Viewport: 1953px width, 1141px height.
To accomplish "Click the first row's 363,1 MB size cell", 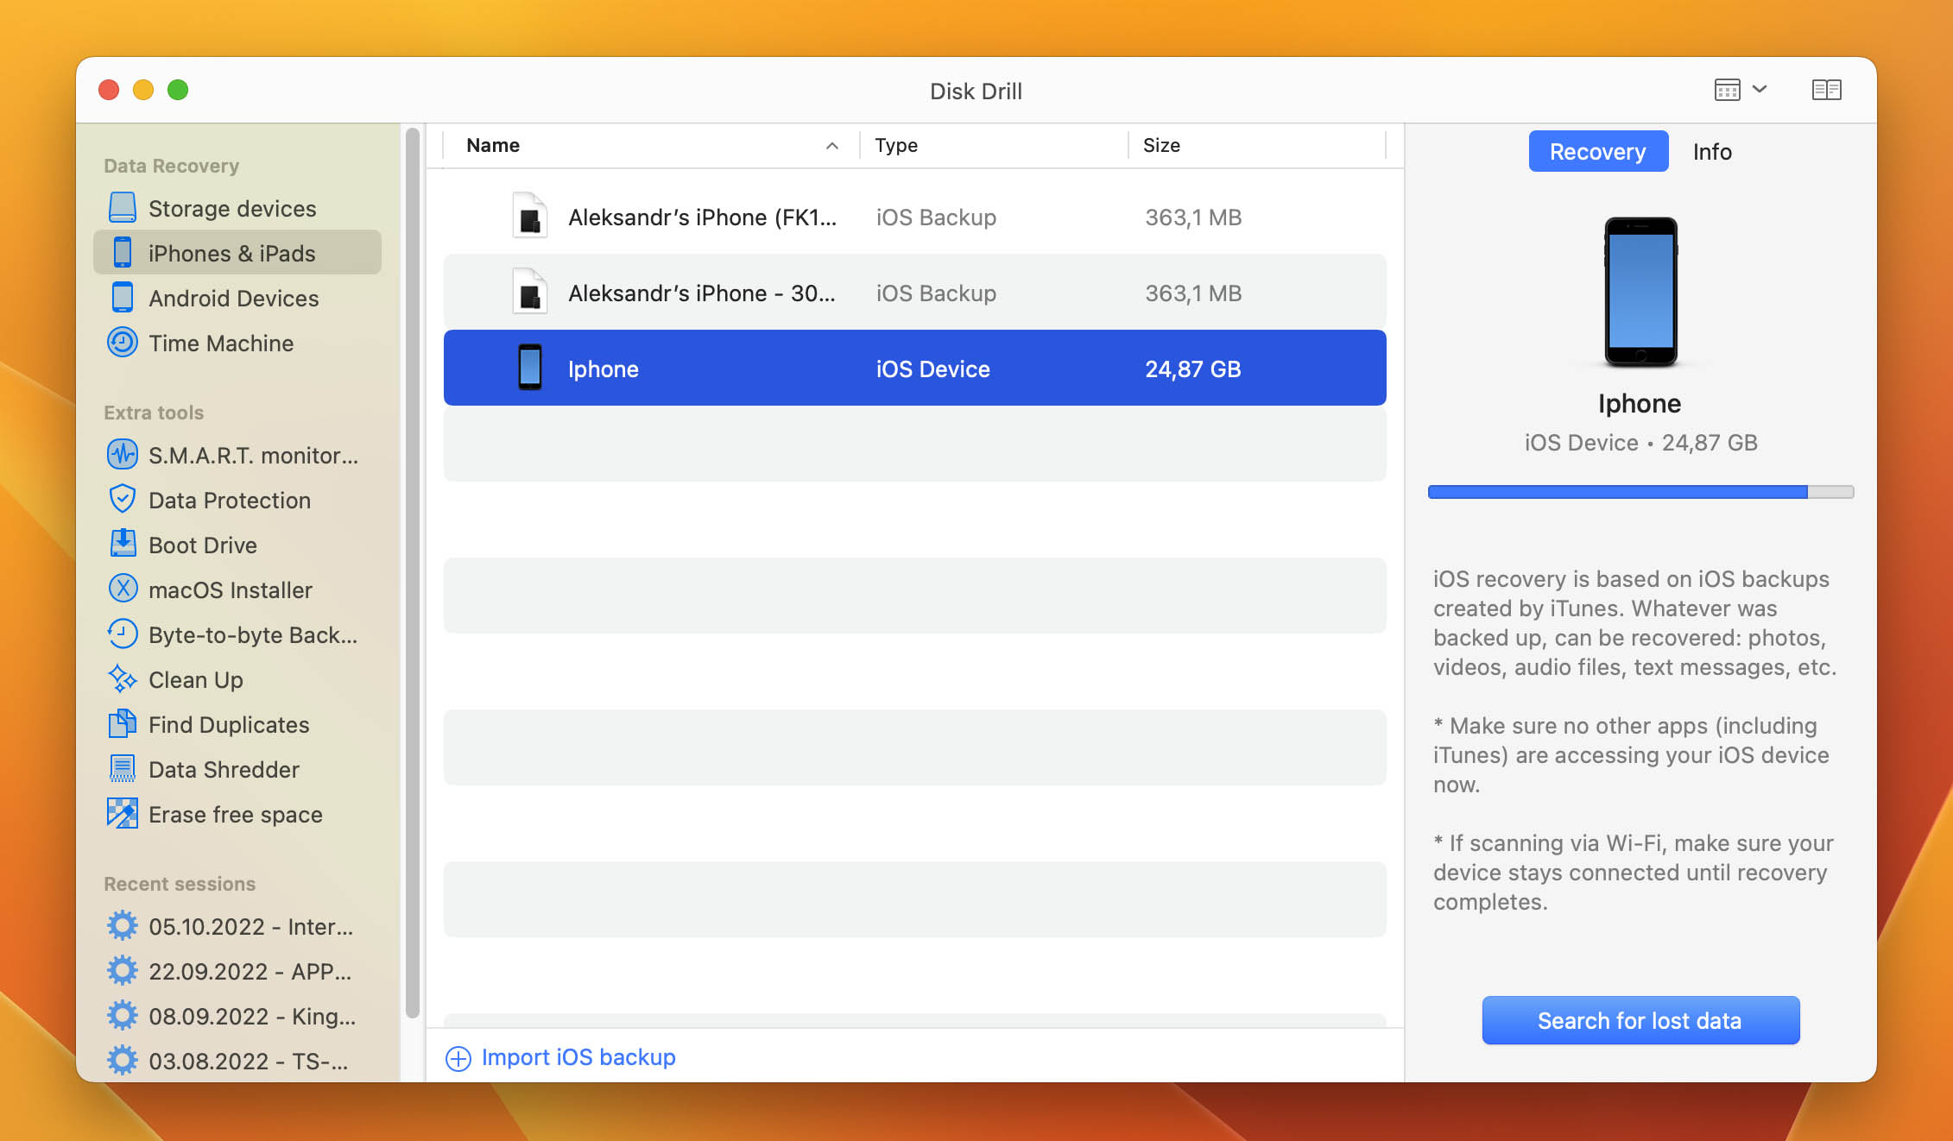I will point(1192,217).
